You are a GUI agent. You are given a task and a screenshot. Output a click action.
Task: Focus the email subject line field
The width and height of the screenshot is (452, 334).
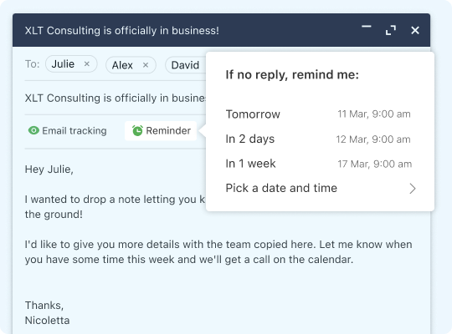point(116,98)
